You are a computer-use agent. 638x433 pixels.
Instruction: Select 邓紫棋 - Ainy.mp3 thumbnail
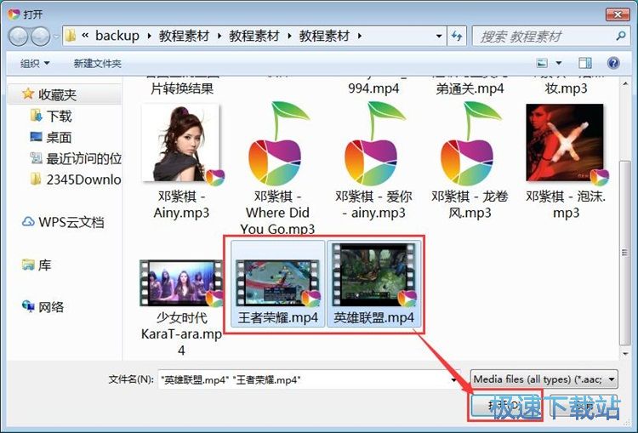(181, 143)
